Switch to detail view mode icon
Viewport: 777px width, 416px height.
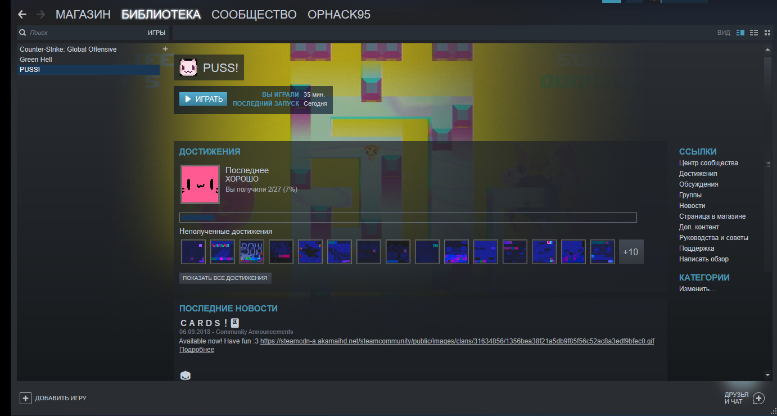(x=740, y=33)
